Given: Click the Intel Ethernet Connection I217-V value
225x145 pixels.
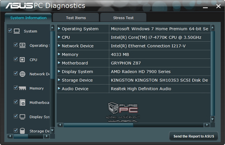Looking at the screenshot, I should point(148,46).
